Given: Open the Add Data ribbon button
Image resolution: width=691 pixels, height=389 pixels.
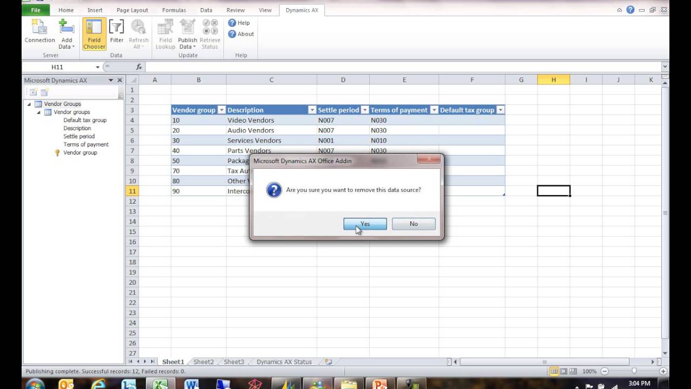Looking at the screenshot, I should (x=66, y=34).
